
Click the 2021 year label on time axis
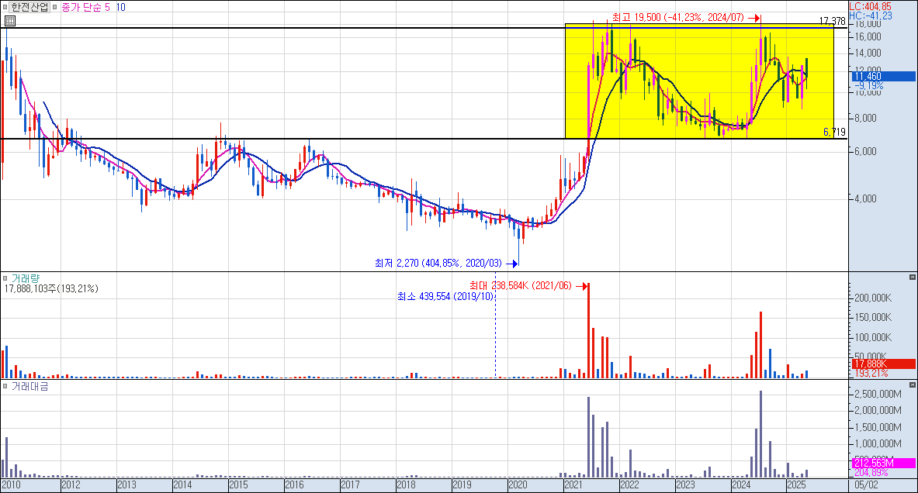point(573,484)
